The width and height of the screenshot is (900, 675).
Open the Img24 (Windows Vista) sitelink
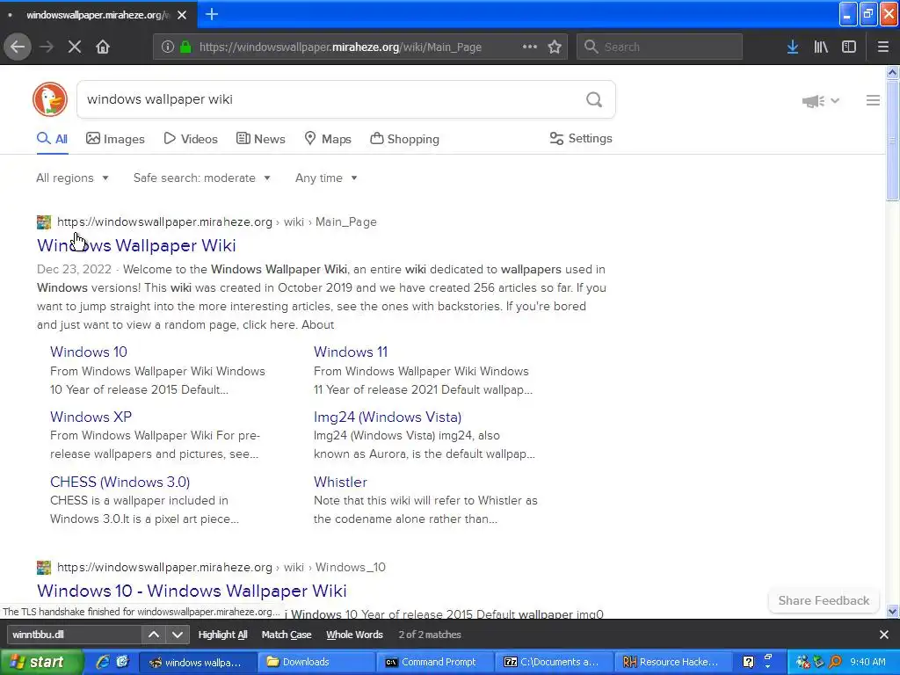pos(388,417)
